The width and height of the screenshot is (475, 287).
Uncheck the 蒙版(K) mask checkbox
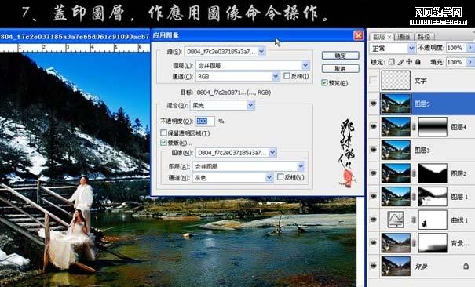(x=163, y=143)
